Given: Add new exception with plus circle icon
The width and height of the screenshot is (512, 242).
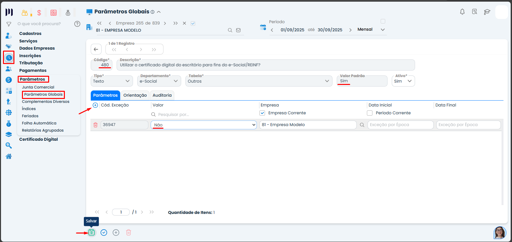Looking at the screenshot, I should (x=95, y=105).
